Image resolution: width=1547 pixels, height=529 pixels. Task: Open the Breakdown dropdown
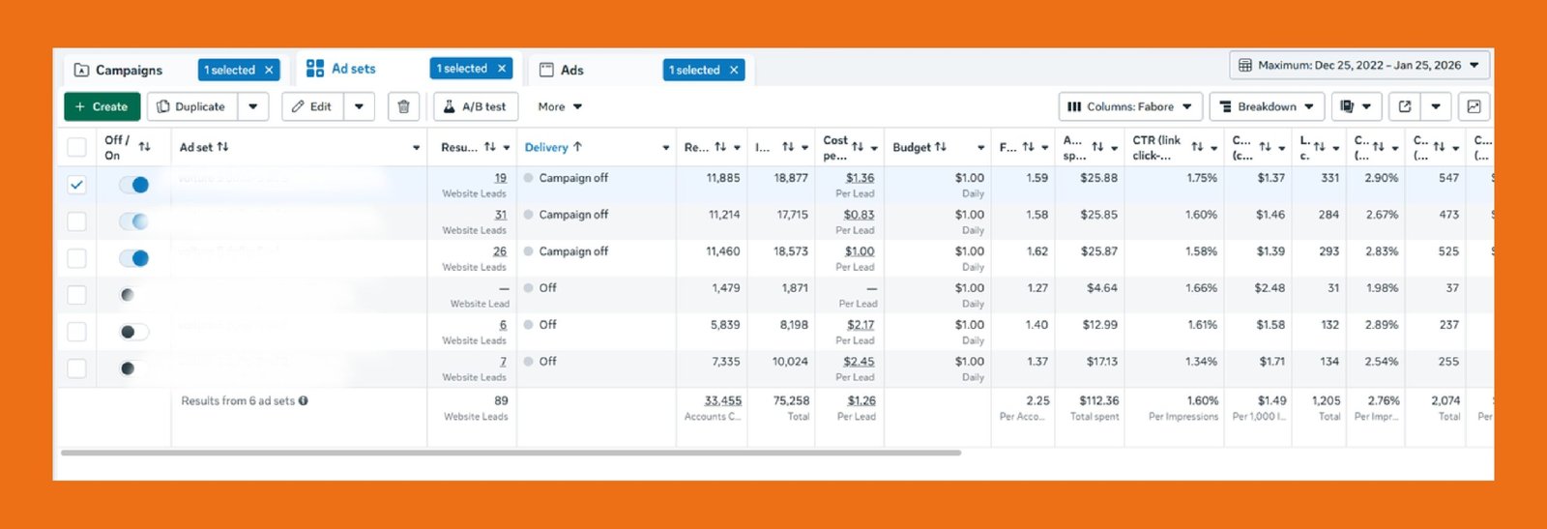click(x=1267, y=107)
